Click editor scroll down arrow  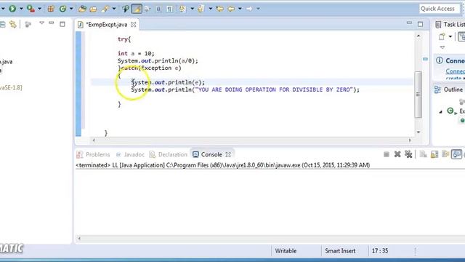click(418, 132)
